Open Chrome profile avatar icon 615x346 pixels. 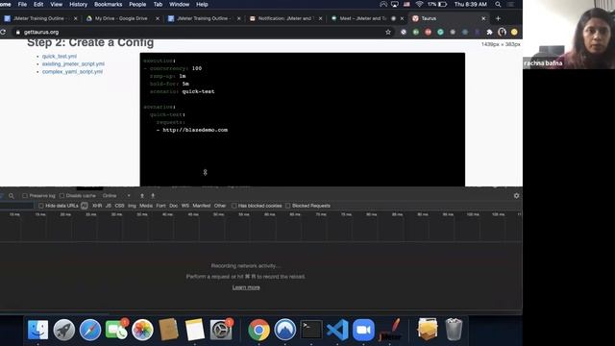[x=502, y=32]
